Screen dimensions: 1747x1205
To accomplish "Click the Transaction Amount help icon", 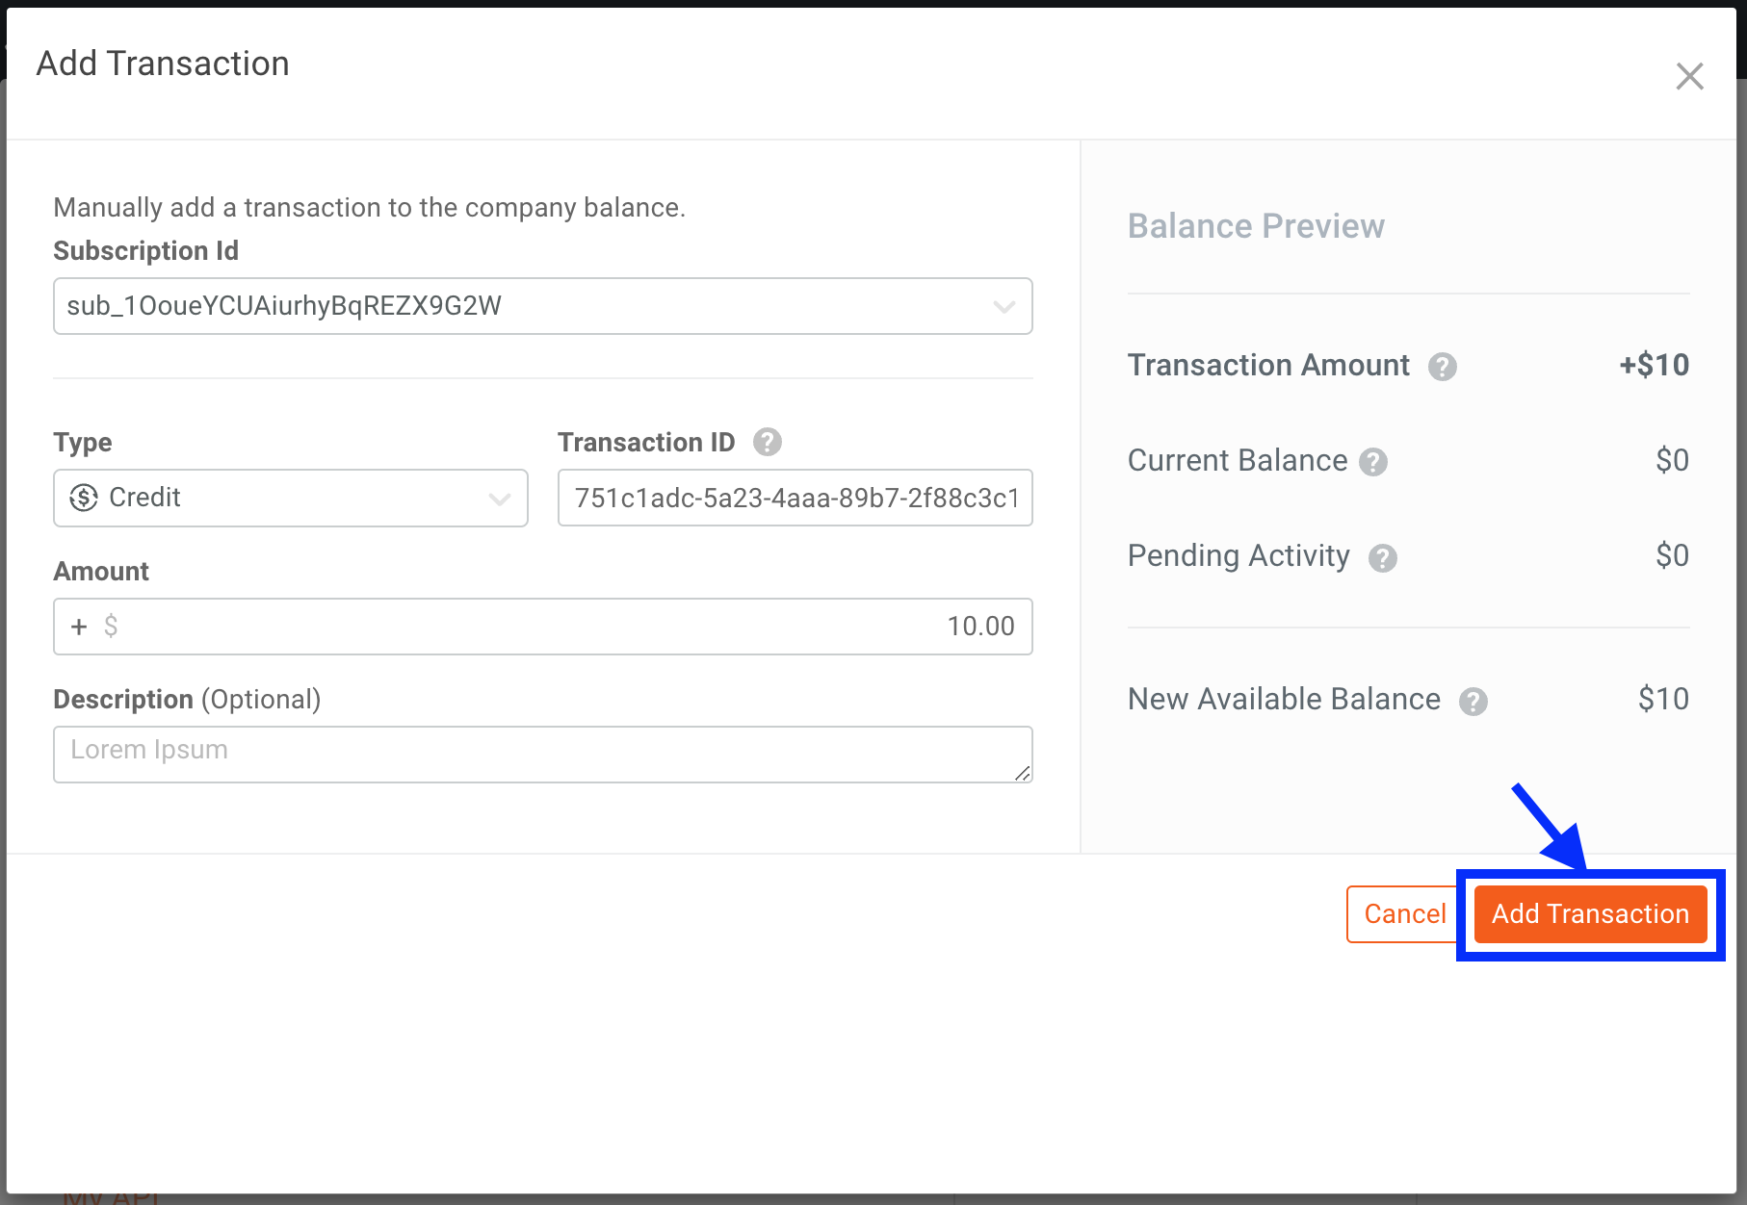I will [x=1443, y=366].
